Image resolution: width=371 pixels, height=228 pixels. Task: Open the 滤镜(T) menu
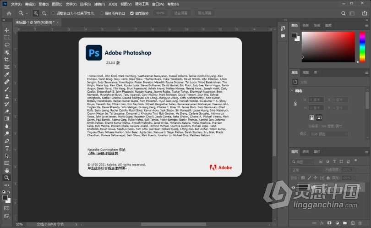coord(99,4)
